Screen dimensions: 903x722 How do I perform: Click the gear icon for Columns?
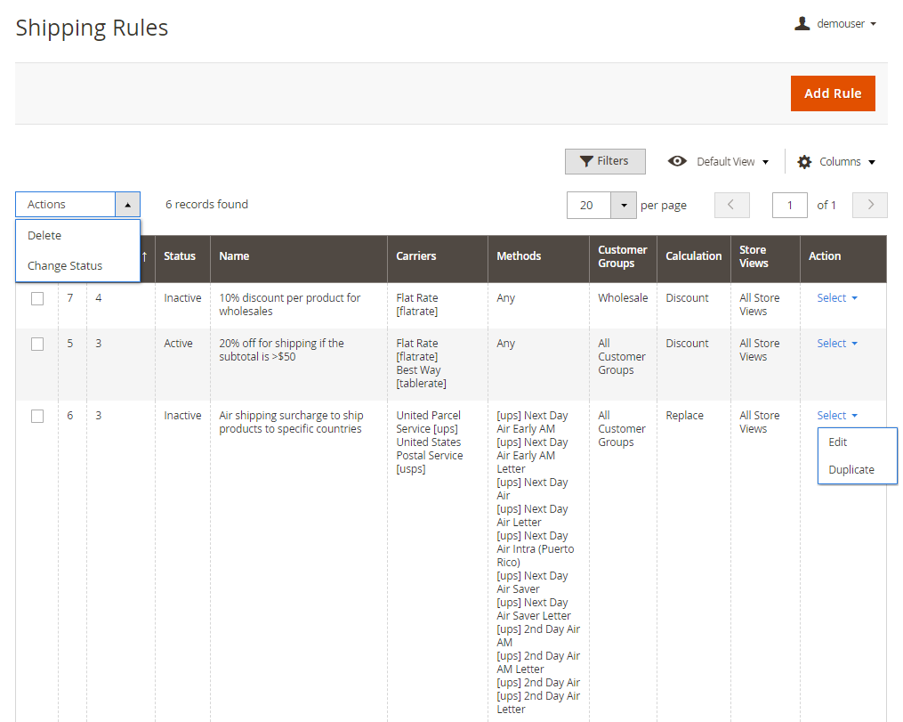point(804,161)
